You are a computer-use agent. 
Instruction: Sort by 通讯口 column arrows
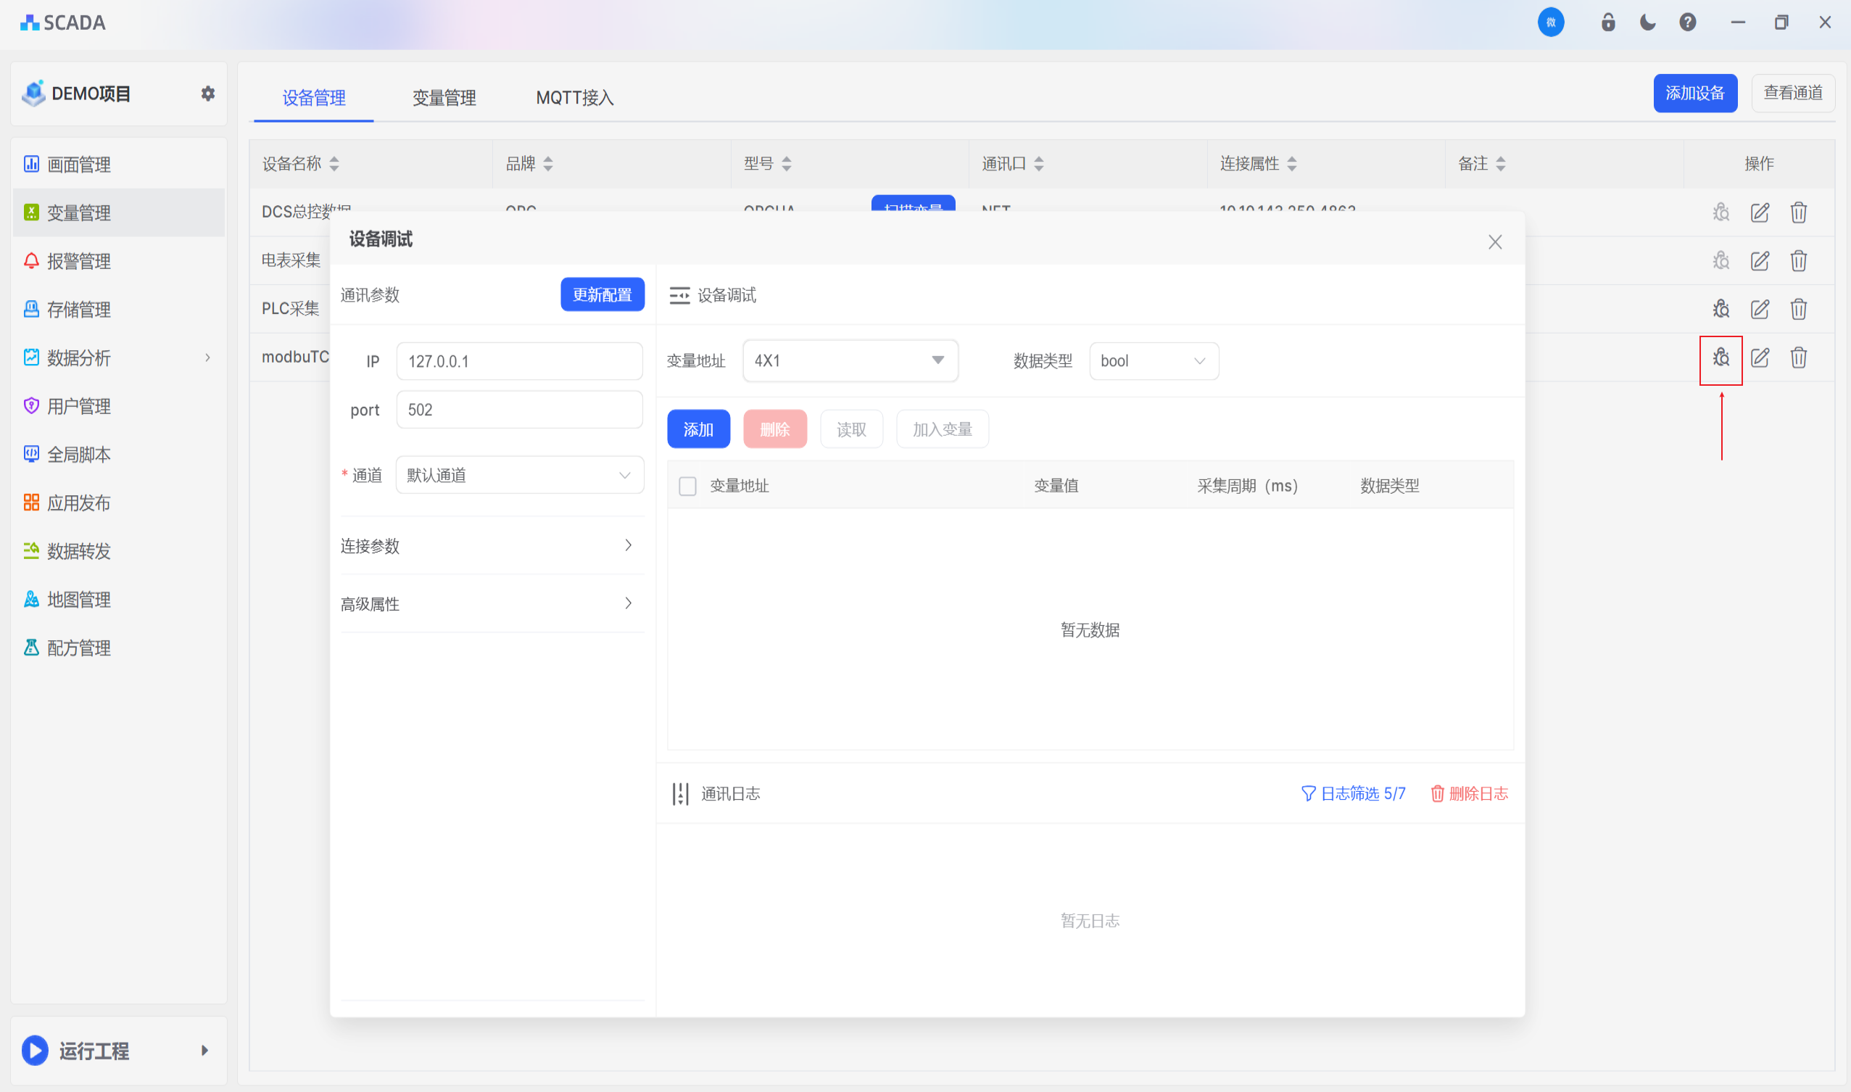coord(1038,163)
